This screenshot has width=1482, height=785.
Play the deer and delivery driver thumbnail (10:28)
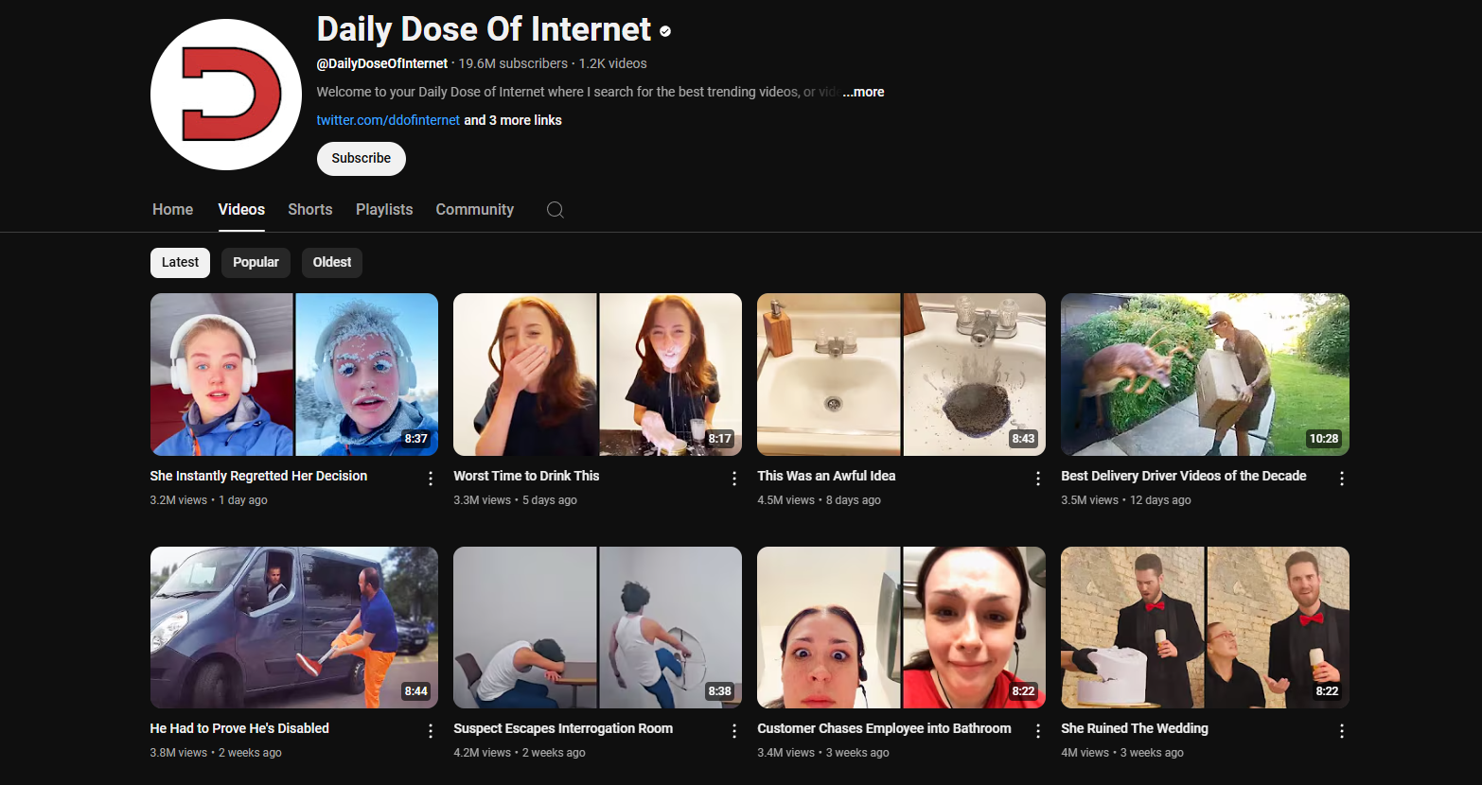tap(1205, 375)
